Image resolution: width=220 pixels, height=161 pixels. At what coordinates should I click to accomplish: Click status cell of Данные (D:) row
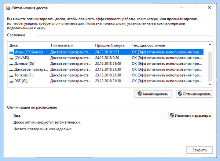(167, 64)
